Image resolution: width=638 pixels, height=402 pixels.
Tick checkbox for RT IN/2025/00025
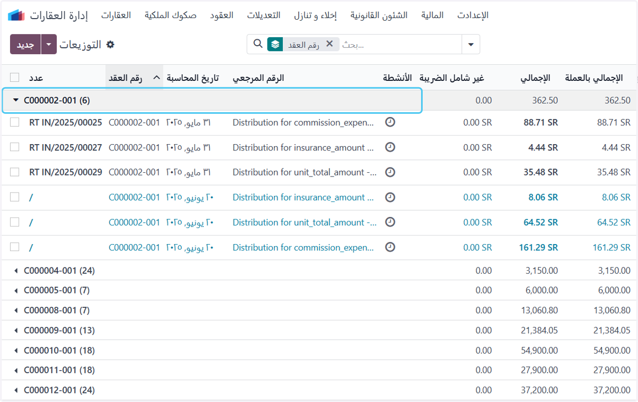pyautogui.click(x=15, y=122)
